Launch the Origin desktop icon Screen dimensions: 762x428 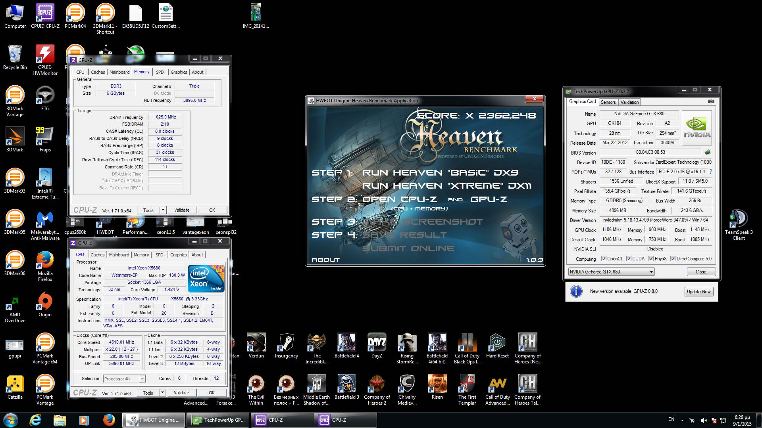tap(45, 304)
